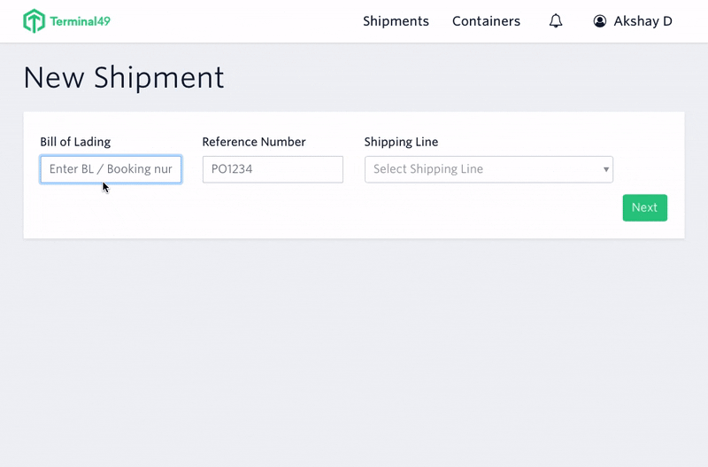Image resolution: width=708 pixels, height=467 pixels.
Task: Open the notifications bell
Action: point(556,21)
